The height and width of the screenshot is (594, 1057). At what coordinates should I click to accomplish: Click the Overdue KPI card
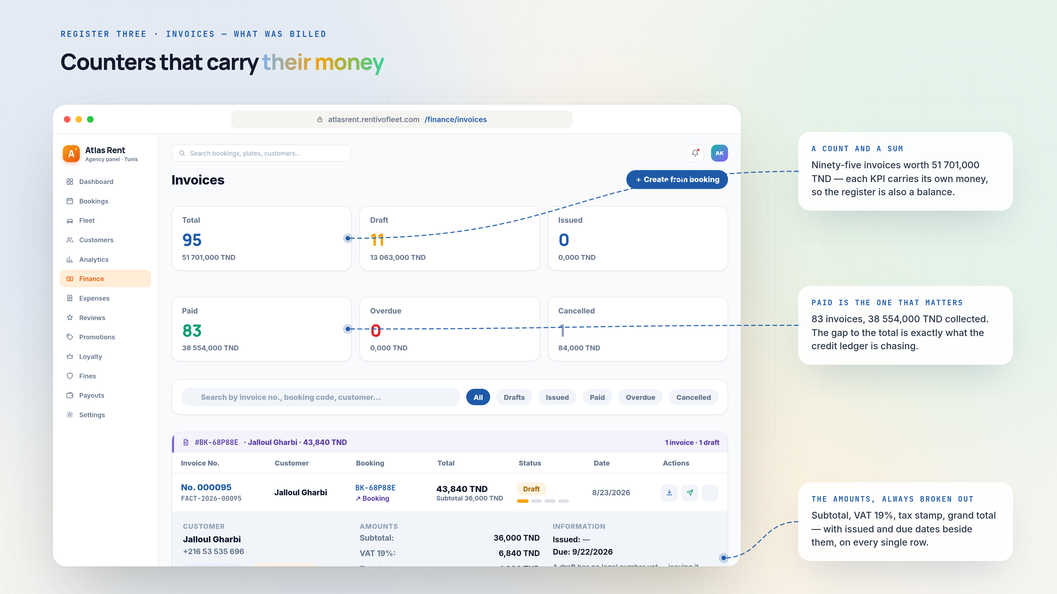449,329
